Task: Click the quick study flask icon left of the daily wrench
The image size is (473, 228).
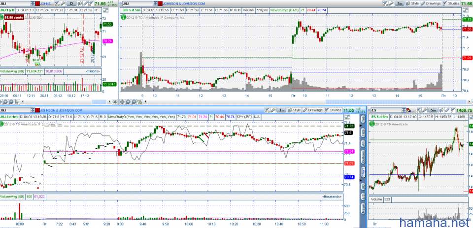Action: (x=57, y=3)
